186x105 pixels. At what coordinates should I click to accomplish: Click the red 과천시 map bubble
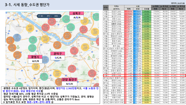click(x=72, y=69)
